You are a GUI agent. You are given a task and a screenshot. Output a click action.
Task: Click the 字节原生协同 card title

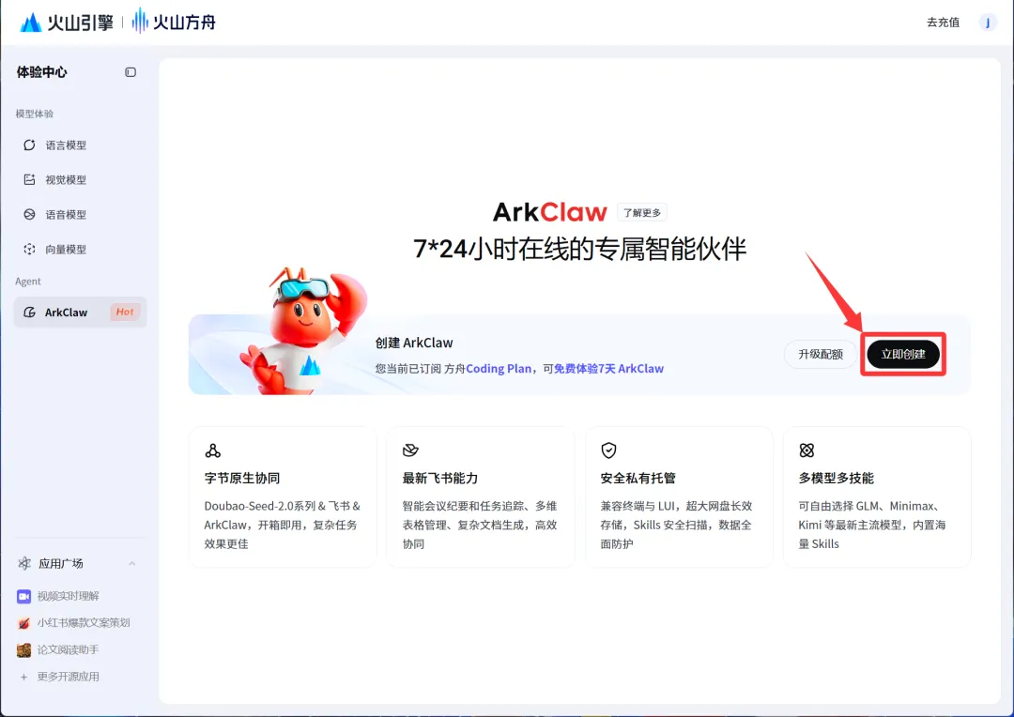tap(242, 478)
